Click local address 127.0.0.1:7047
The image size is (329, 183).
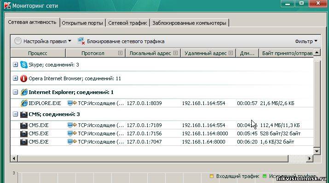(x=144, y=142)
